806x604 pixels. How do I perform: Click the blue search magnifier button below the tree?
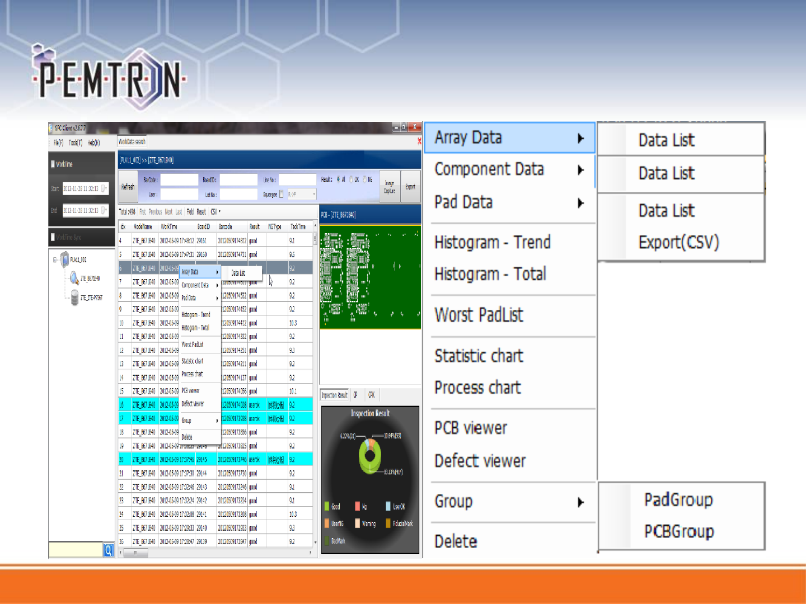tap(109, 550)
